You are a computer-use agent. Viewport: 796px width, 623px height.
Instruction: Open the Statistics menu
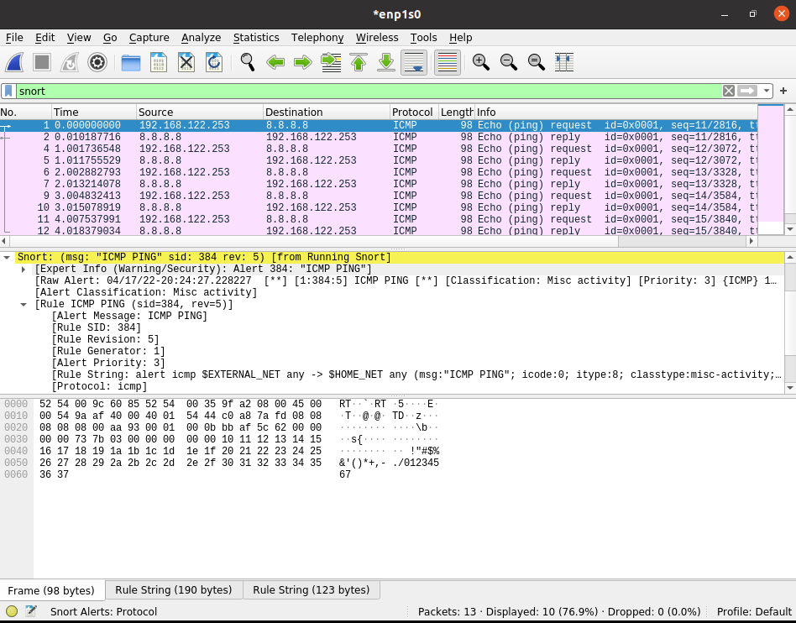tap(256, 38)
